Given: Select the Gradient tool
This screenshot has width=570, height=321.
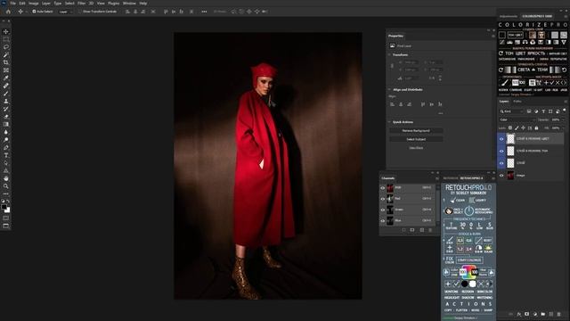Looking at the screenshot, I should click(x=6, y=125).
